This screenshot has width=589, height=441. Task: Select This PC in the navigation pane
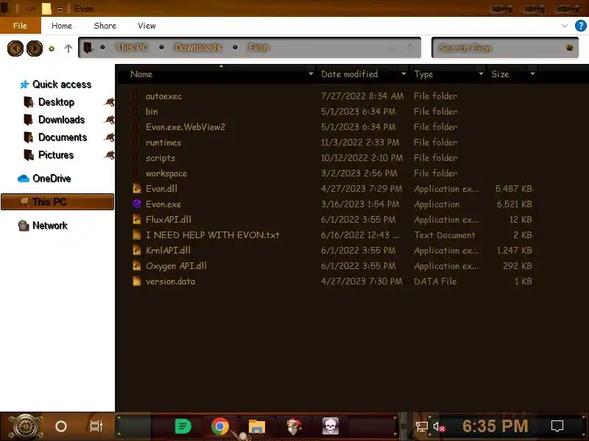pyautogui.click(x=57, y=201)
